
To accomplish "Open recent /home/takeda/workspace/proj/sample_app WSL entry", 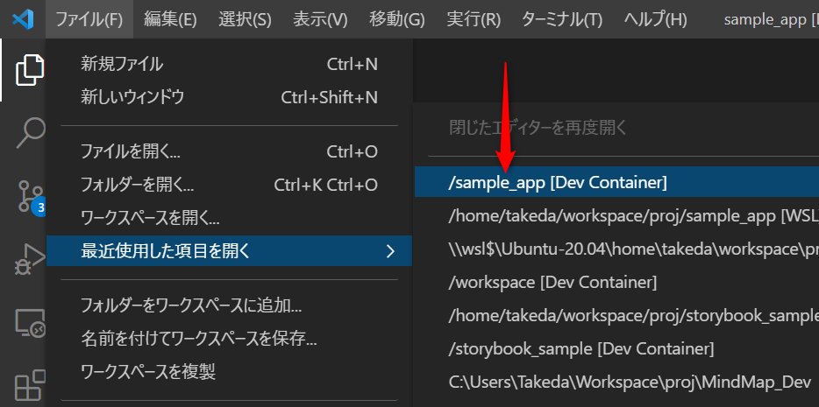I will [616, 215].
